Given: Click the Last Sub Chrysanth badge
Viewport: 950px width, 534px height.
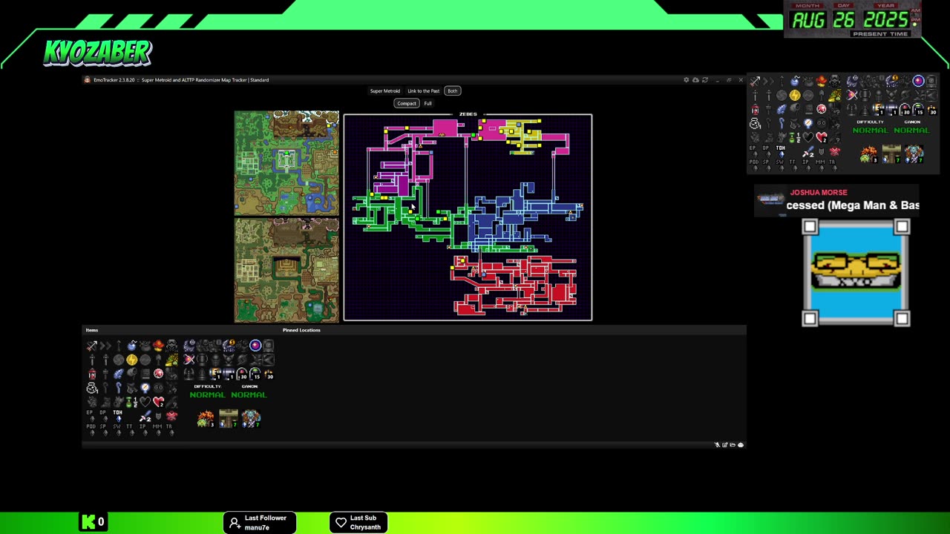Looking at the screenshot, I should pos(358,522).
